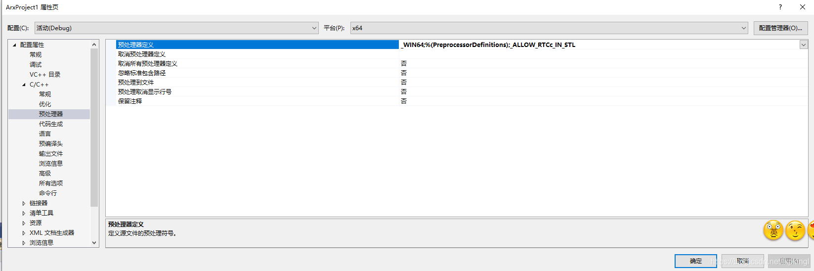Screen dimensions: 814x271
Task: Expand the 清单工具 tree node
Action: click(24, 213)
